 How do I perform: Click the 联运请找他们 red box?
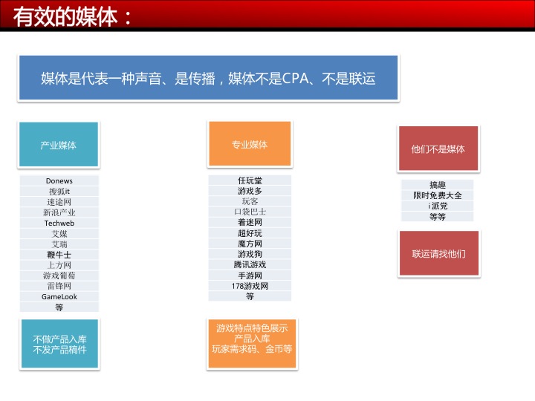tap(439, 253)
